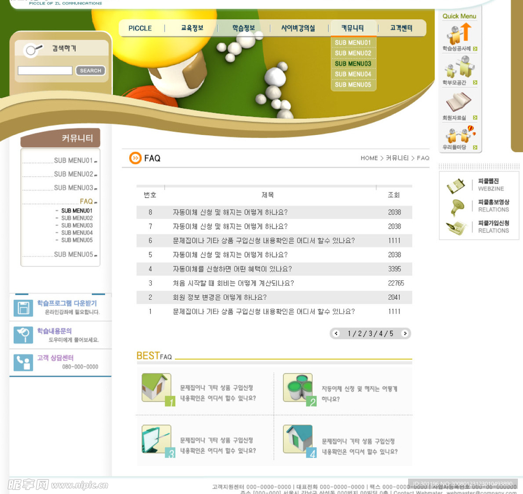The width and height of the screenshot is (523, 494).
Task: Click HOME in the breadcrumb
Action: (x=369, y=158)
